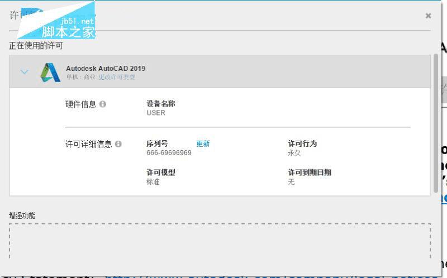Select the device name USER
The width and height of the screenshot is (447, 278).
pyautogui.click(x=156, y=113)
